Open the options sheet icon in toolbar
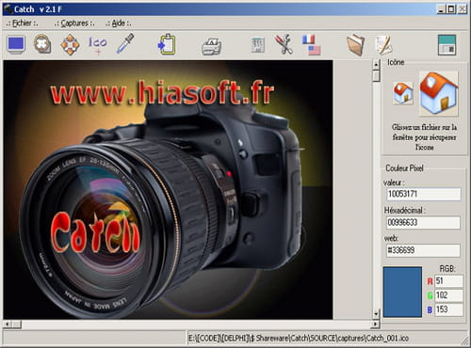The image size is (471, 348). pyautogui.click(x=258, y=45)
